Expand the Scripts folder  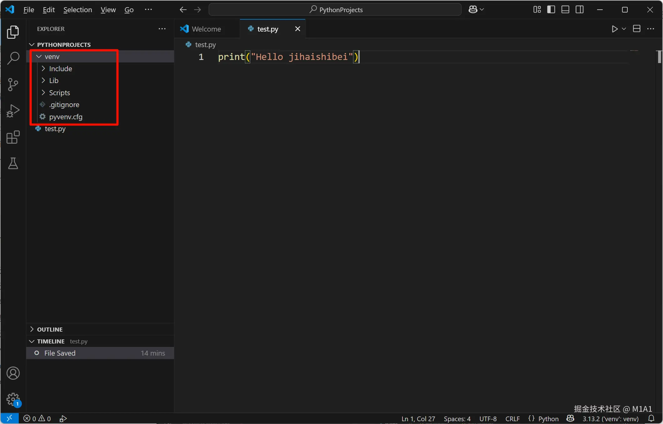(59, 93)
